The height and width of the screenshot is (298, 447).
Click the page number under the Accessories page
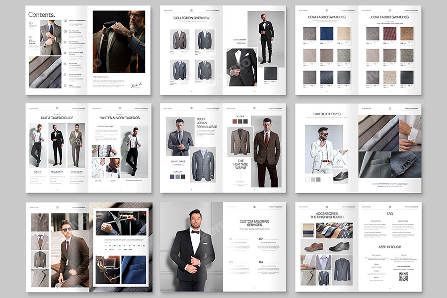327,288
